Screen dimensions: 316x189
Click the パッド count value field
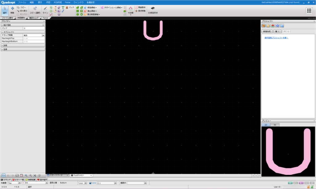tap(34, 28)
